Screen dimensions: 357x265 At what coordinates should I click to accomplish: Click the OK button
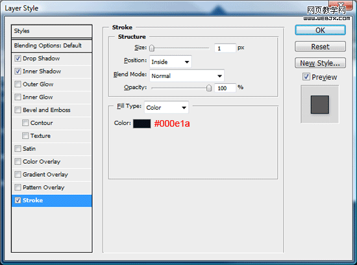321,31
